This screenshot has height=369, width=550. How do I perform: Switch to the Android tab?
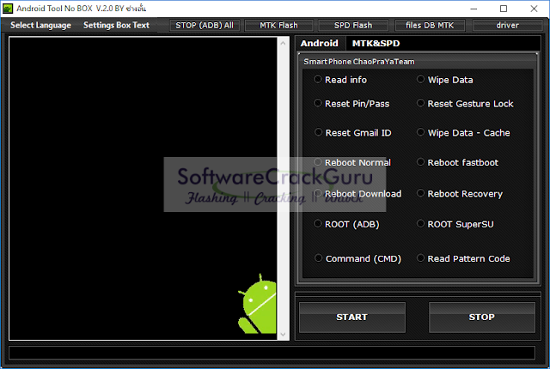coord(320,44)
